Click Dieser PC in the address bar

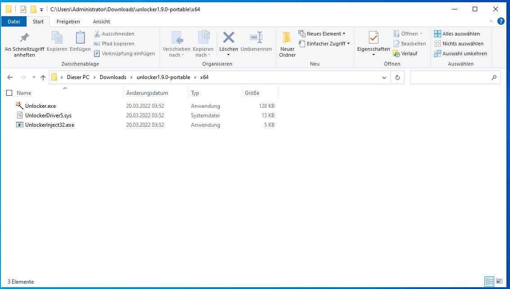click(78, 77)
